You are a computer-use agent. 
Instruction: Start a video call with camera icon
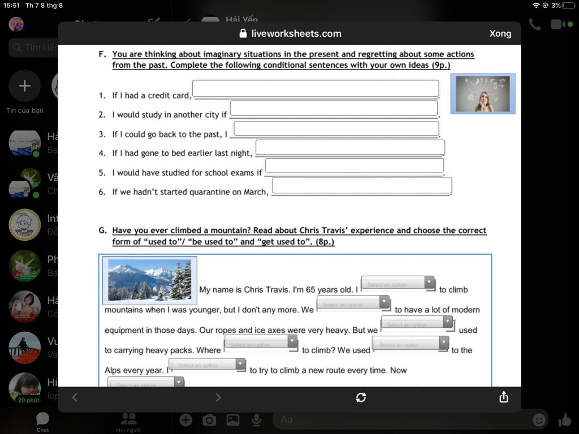click(558, 24)
